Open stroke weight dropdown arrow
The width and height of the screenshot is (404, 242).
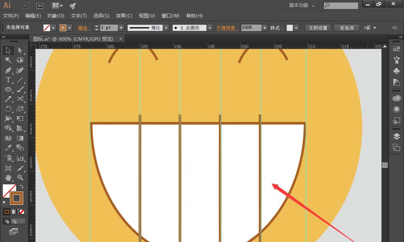pyautogui.click(x=121, y=28)
